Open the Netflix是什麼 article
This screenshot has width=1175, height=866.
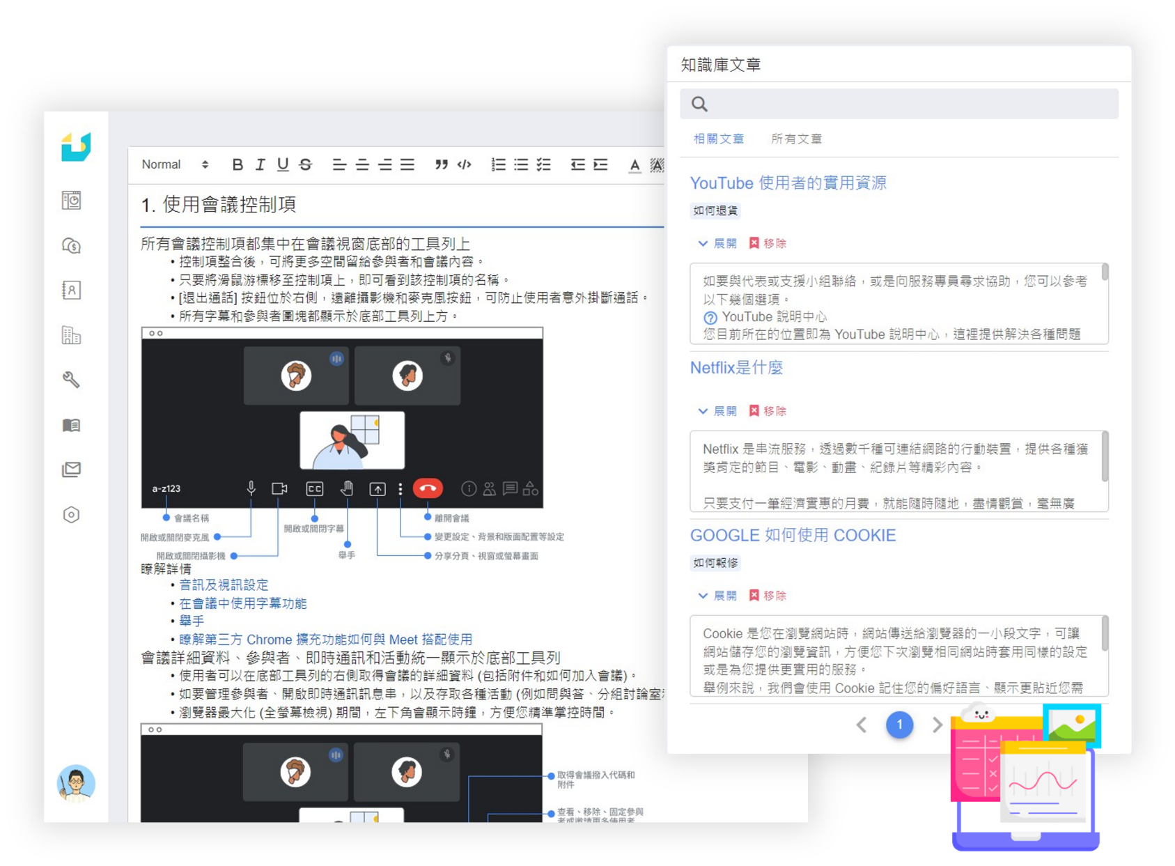pos(736,368)
